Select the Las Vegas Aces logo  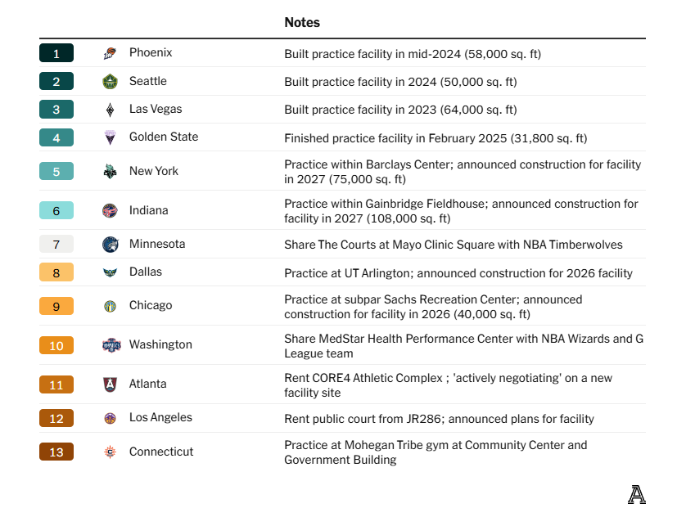click(111, 110)
